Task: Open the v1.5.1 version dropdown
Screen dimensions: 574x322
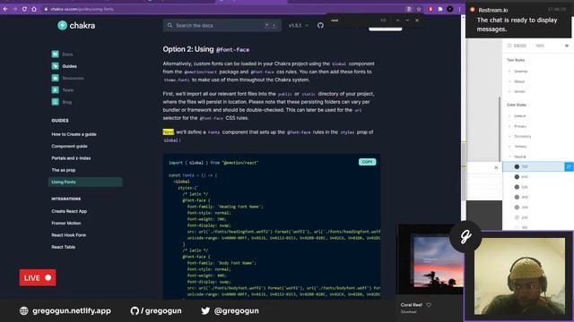Action: coord(299,26)
